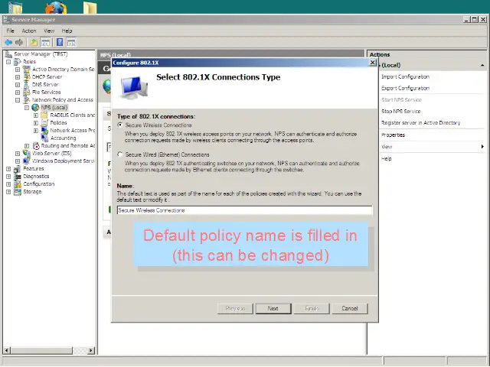
Task: Click the policy Name text field
Action: [x=245, y=210]
